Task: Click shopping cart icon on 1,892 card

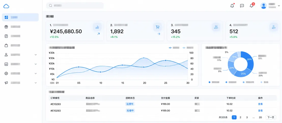Action: point(158,27)
